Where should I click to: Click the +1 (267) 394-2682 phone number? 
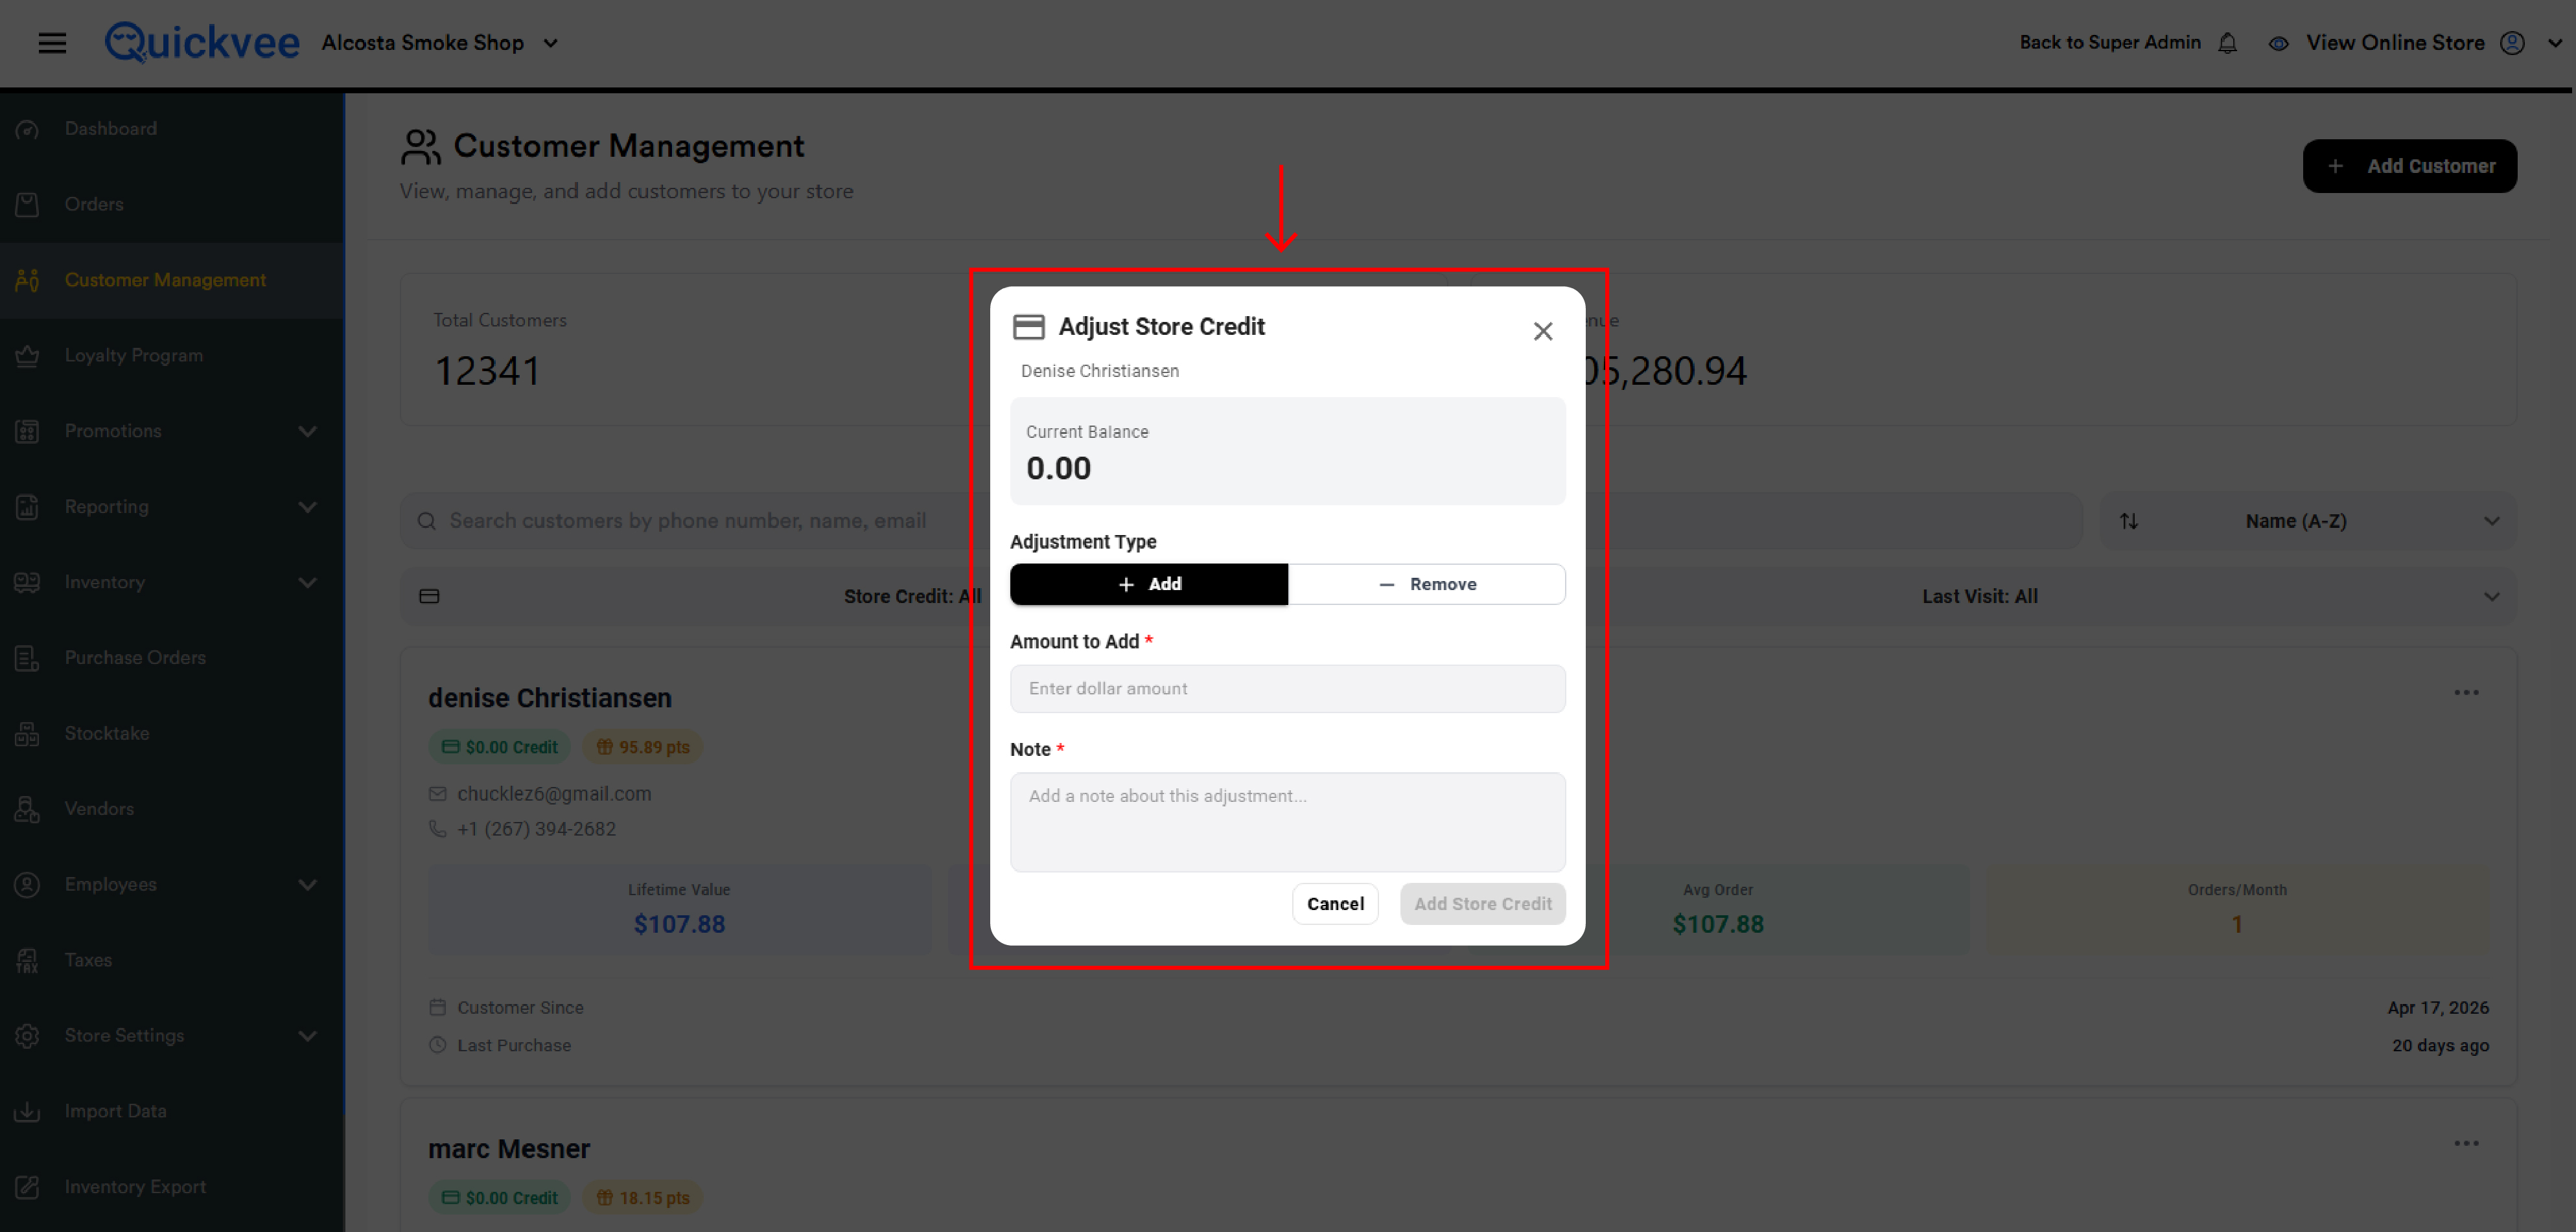536,829
